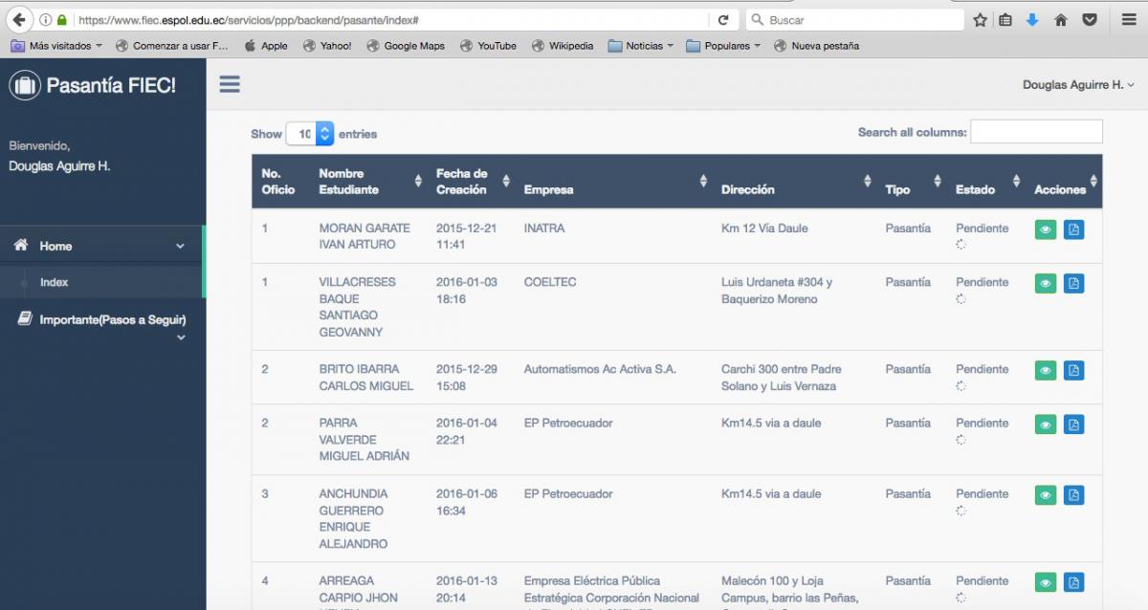This screenshot has height=610, width=1148.
Task: Open the Nueva pestaña bookmark
Action: click(x=816, y=46)
